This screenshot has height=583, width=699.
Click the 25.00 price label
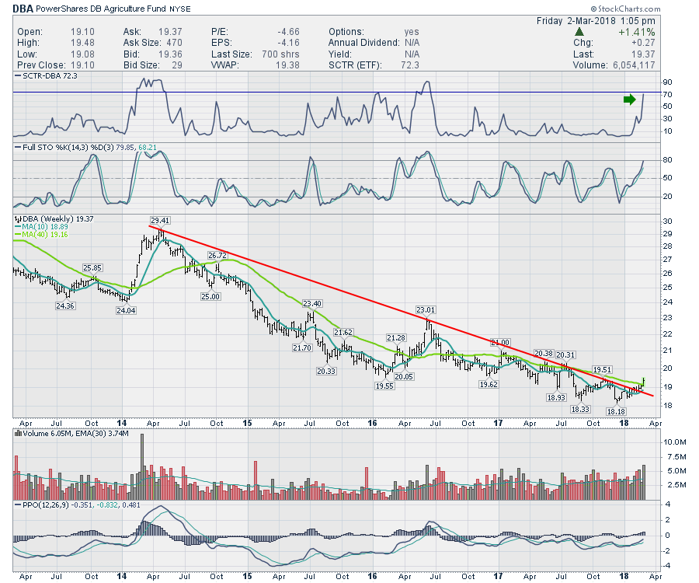click(x=210, y=297)
